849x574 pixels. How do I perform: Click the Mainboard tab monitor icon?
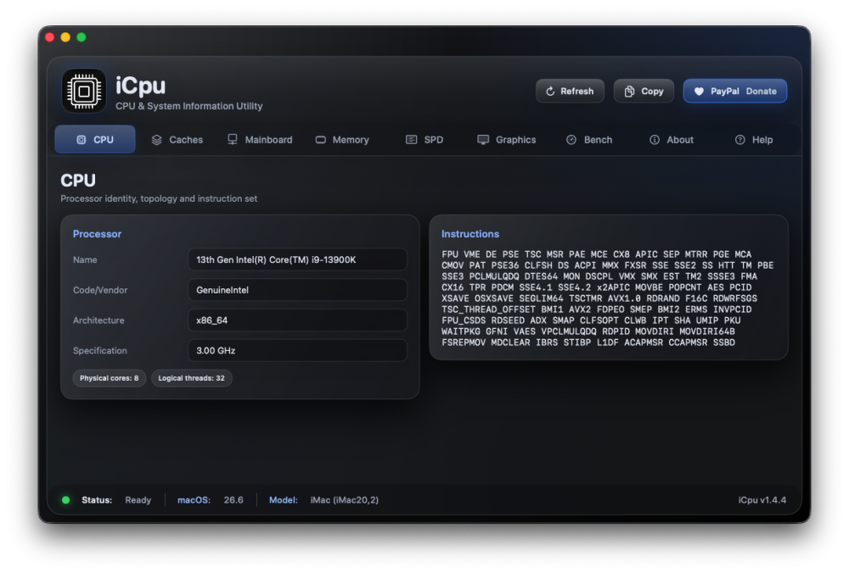(233, 139)
